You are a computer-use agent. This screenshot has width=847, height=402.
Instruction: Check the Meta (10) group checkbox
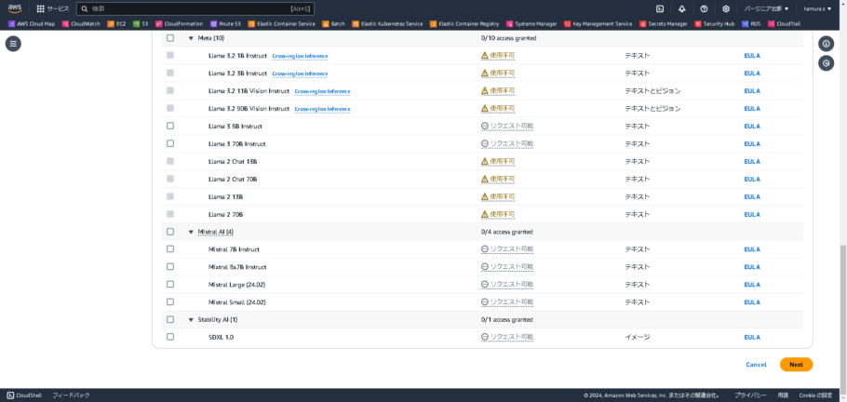[x=170, y=38]
